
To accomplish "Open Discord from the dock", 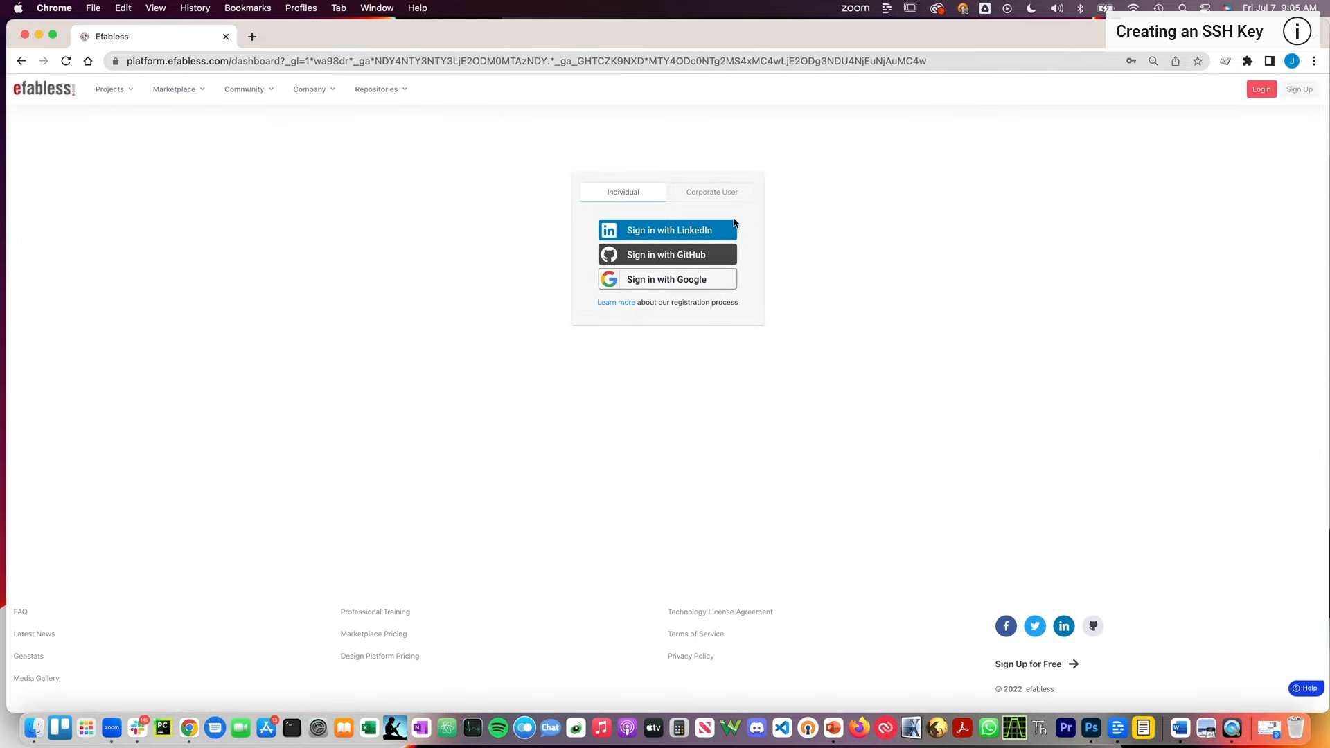I will click(x=756, y=728).
